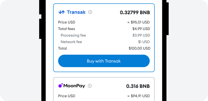Click the Transak info icon

[90, 12]
